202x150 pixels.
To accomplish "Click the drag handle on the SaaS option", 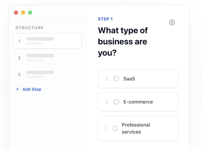I will (107, 79).
